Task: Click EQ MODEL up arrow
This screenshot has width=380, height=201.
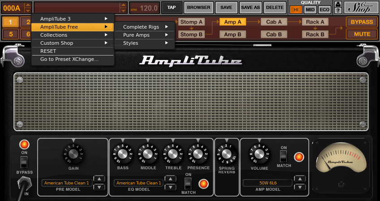Action: point(170,179)
